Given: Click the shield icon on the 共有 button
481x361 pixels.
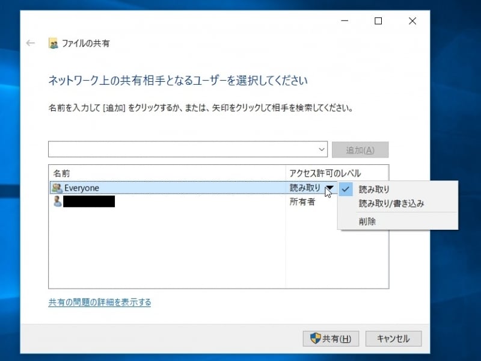Looking at the screenshot, I should tap(316, 338).
